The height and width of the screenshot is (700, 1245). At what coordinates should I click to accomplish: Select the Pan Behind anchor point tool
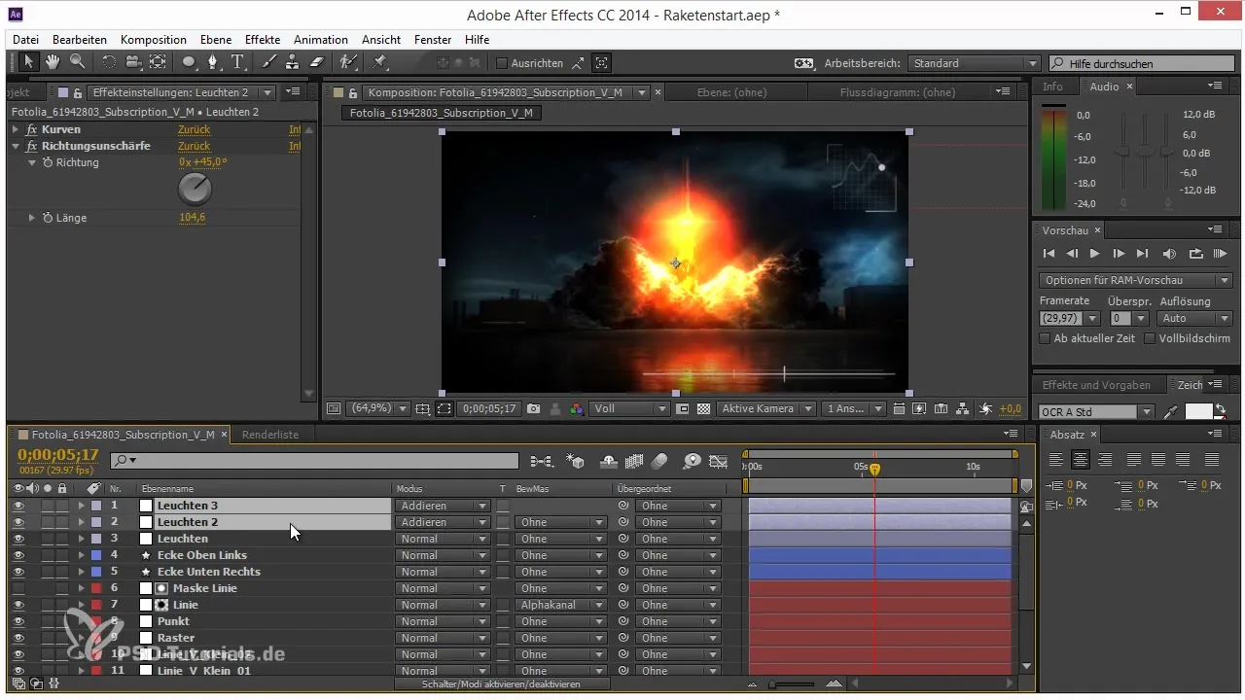point(158,62)
